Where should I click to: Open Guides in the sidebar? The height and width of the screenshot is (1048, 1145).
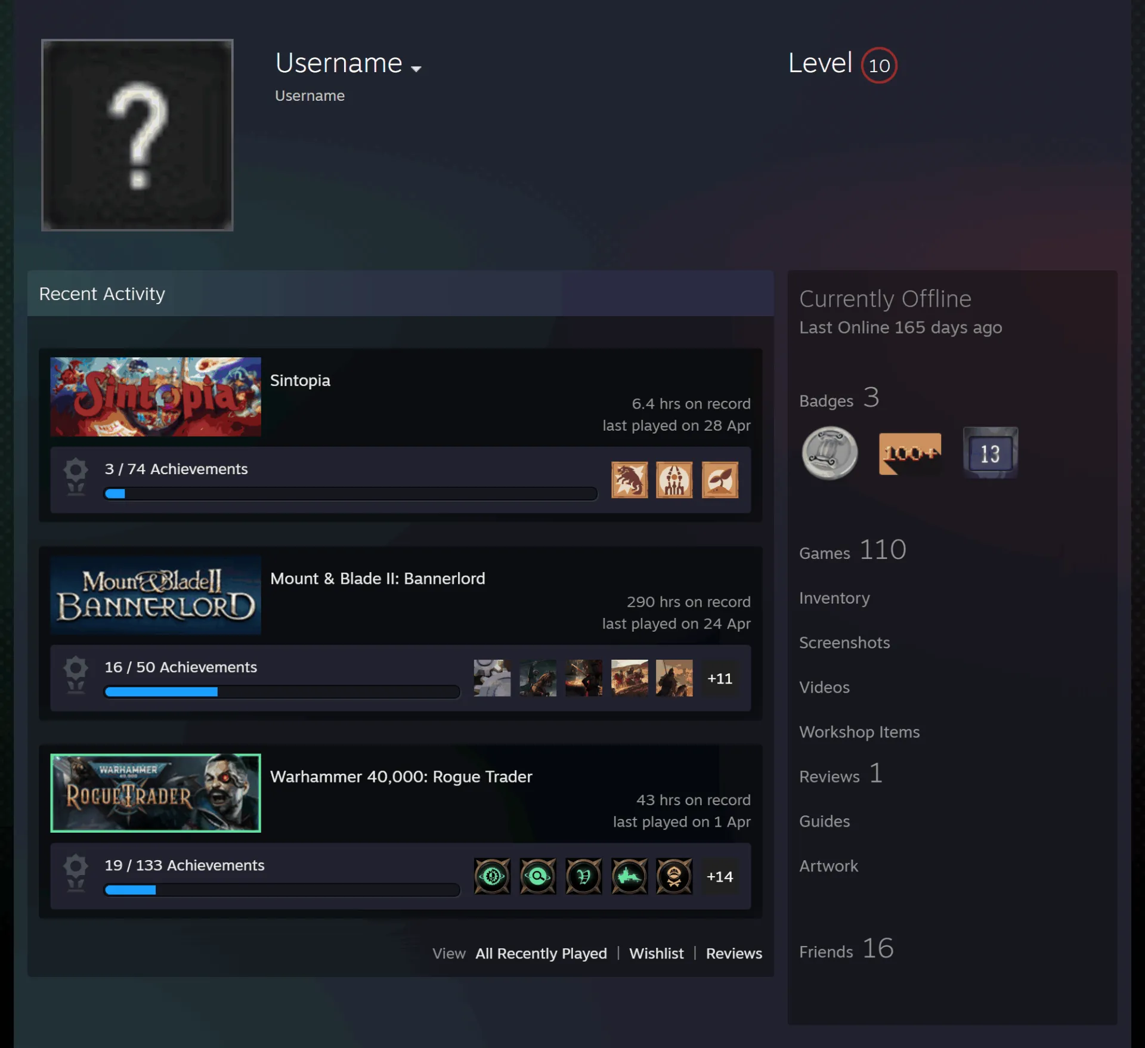(x=824, y=821)
